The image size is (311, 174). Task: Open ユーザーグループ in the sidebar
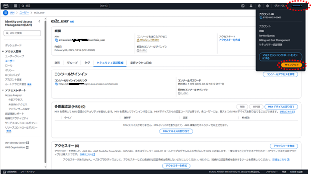pyautogui.click(x=15, y=56)
